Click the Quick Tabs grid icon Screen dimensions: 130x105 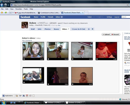pyautogui.click(x=10, y=13)
